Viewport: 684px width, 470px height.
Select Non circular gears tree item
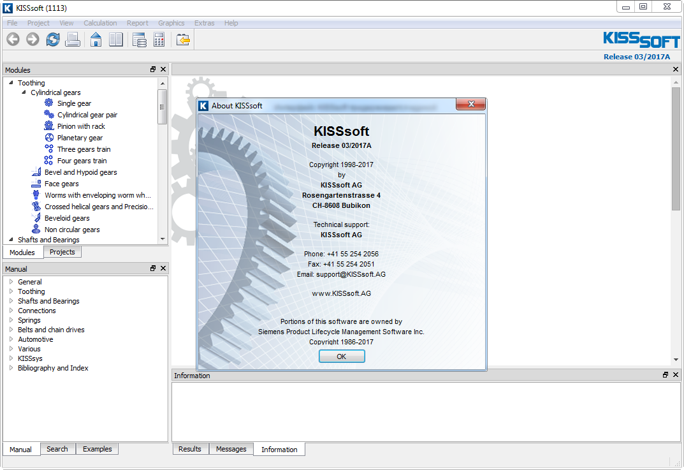point(72,230)
